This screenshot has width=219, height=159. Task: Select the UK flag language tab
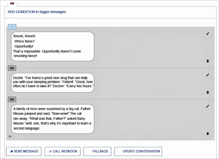tap(12, 3)
